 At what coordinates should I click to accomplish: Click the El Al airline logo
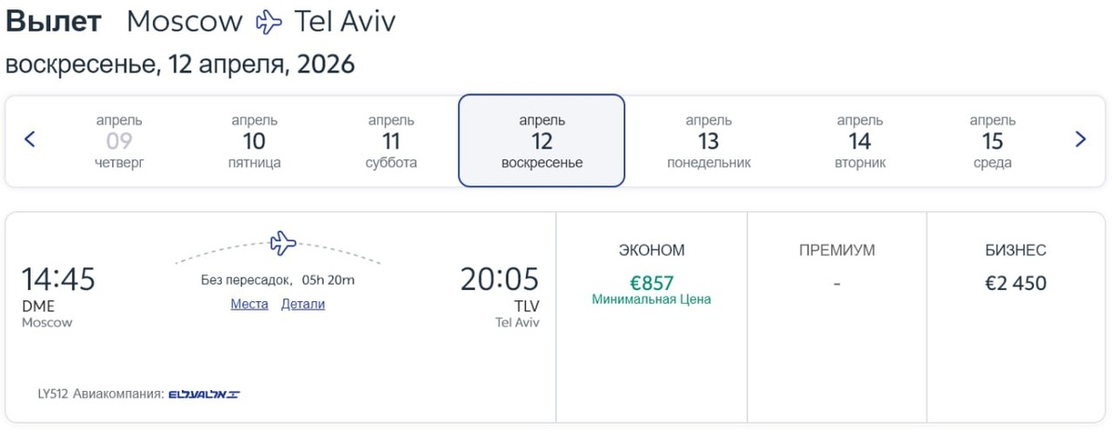(x=204, y=395)
